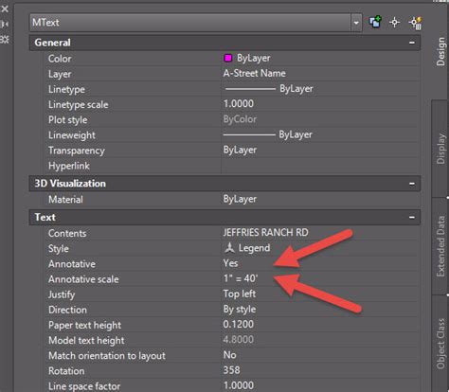Click the Annotative scale label
Screen dimensions: 449x392
click(83, 279)
